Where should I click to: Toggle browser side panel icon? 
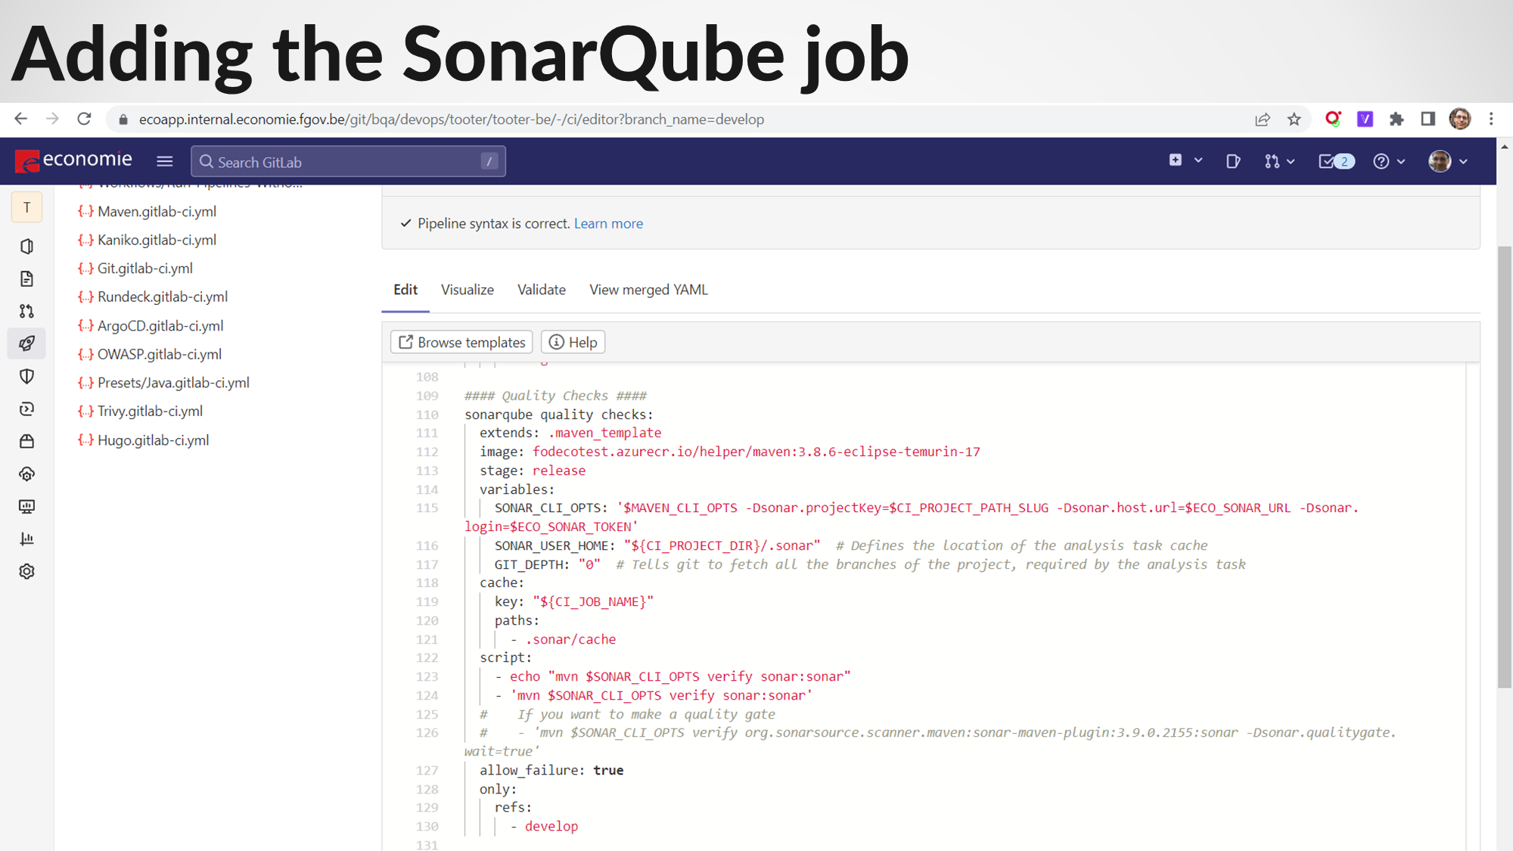click(1428, 119)
